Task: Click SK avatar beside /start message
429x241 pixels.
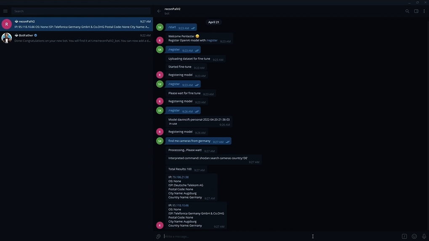Action: pos(160,27)
